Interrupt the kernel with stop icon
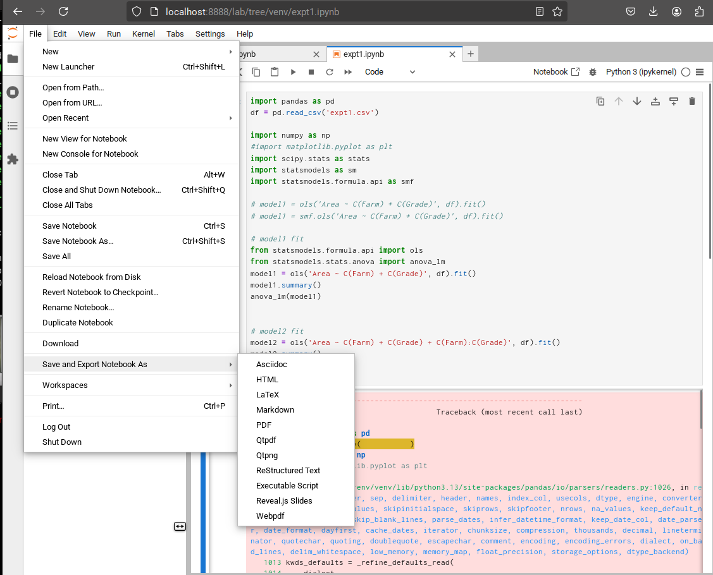Image resolution: width=713 pixels, height=575 pixels. (x=311, y=72)
